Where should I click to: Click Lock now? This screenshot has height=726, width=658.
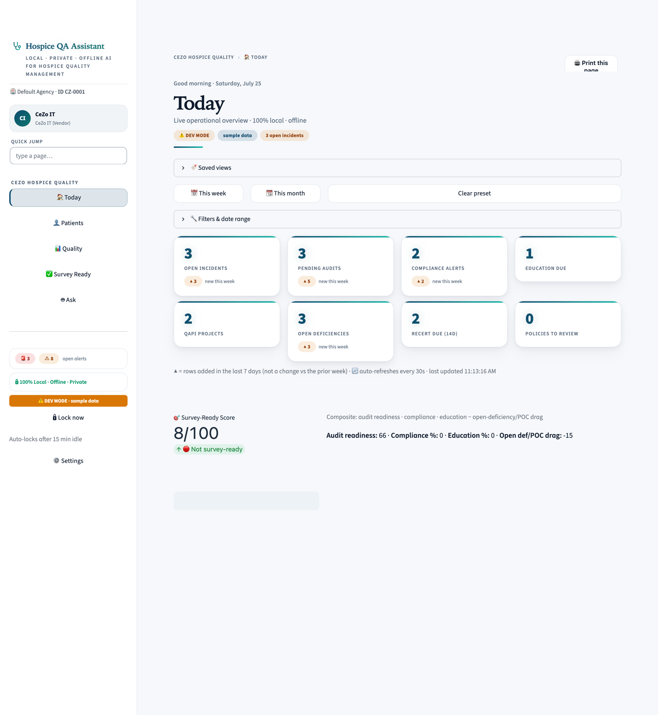pos(69,418)
